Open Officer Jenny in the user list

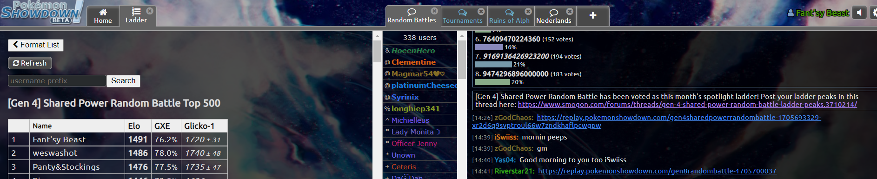point(420,144)
